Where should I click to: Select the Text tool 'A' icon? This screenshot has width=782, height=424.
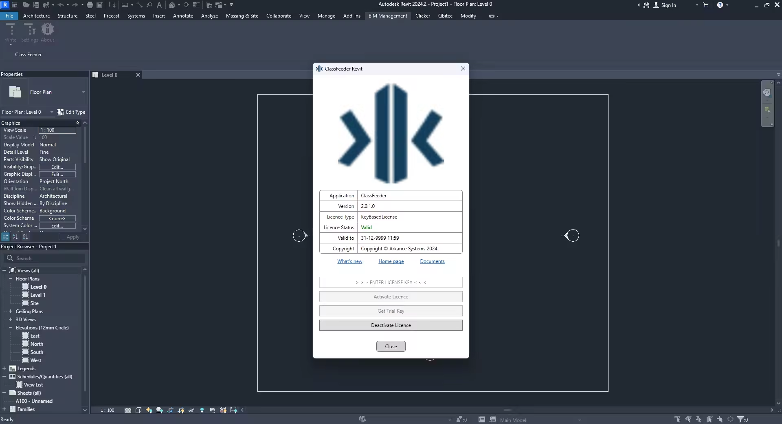[159, 5]
